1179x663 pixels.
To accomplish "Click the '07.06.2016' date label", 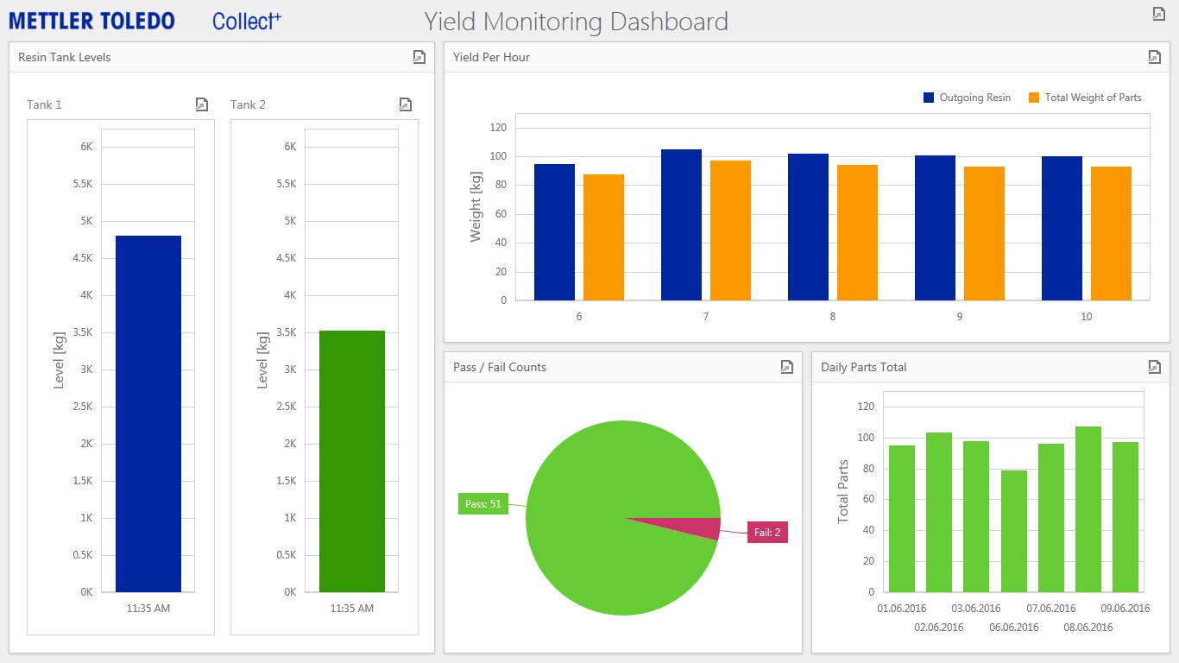I will point(1051,609).
